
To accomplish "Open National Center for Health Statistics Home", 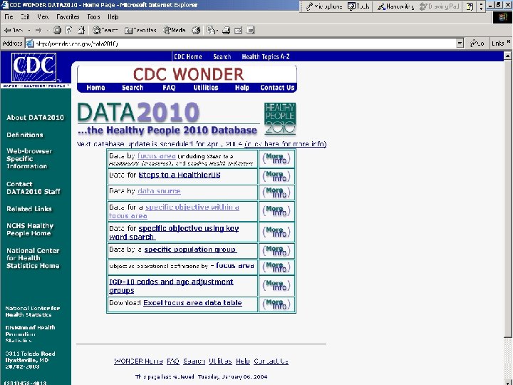I will pos(33,258).
